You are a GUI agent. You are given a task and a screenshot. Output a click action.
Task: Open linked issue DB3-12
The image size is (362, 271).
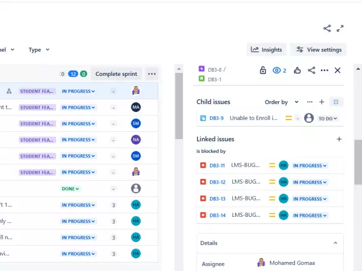click(217, 182)
